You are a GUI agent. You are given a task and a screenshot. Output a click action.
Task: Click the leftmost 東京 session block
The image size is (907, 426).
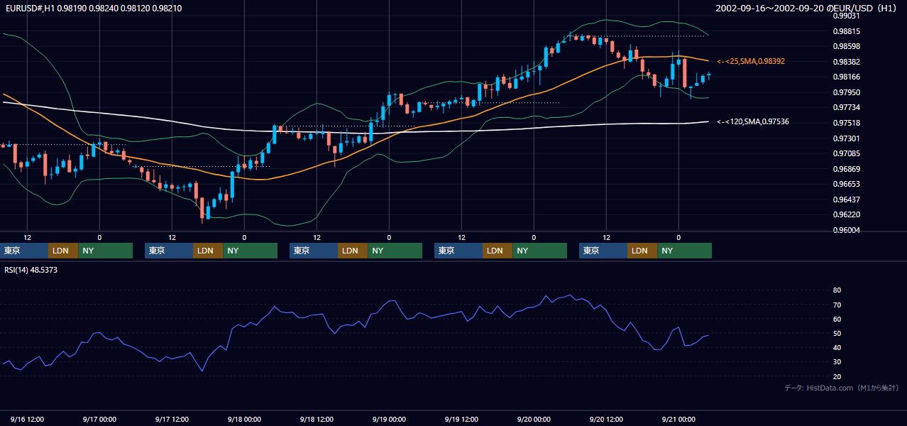pos(24,251)
